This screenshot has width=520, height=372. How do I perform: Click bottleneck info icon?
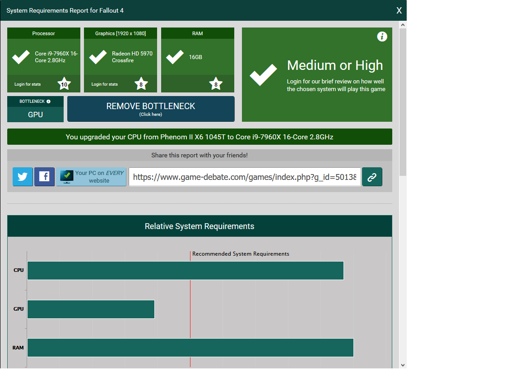tap(48, 101)
